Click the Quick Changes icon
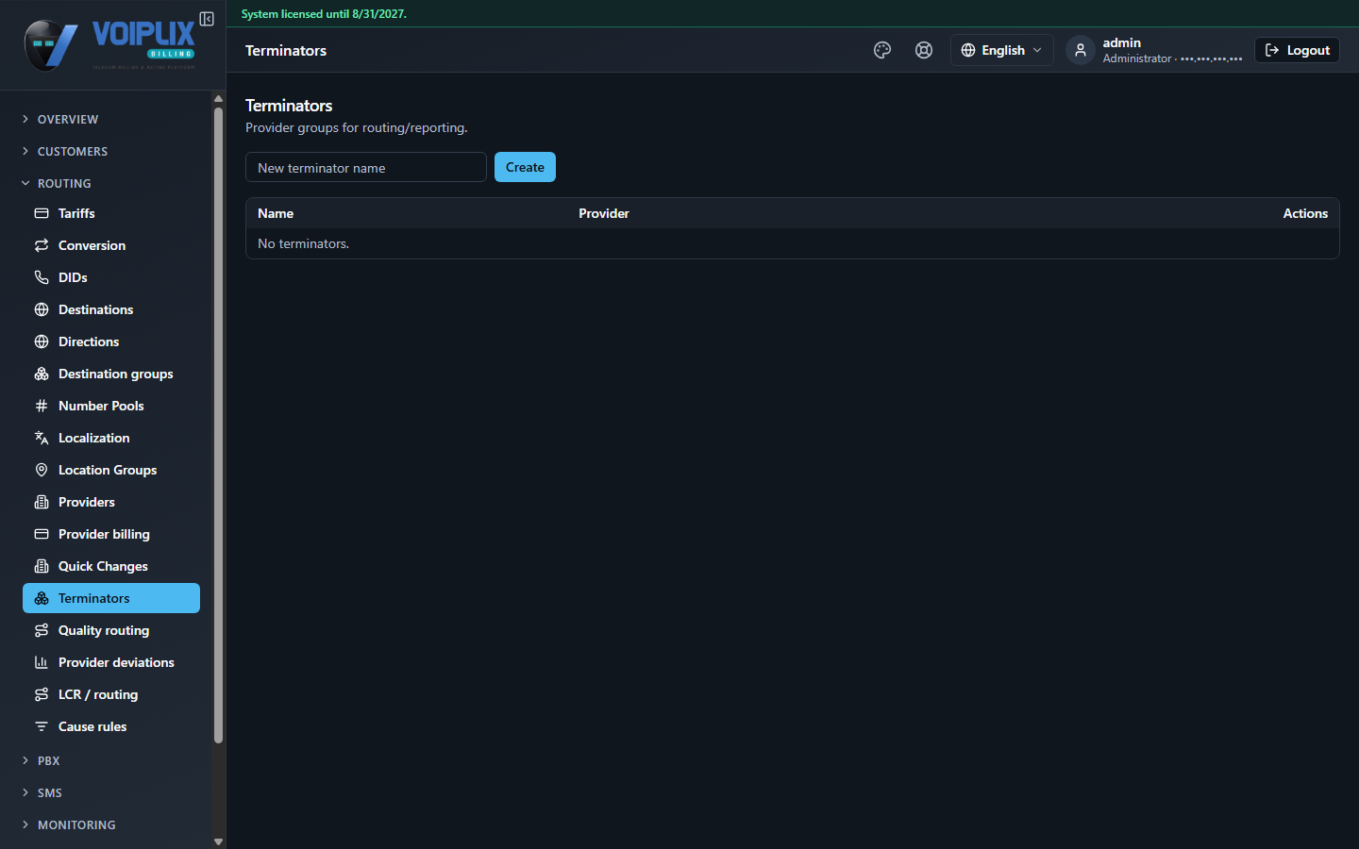Screen dimensions: 1359x849 pyautogui.click(x=42, y=566)
